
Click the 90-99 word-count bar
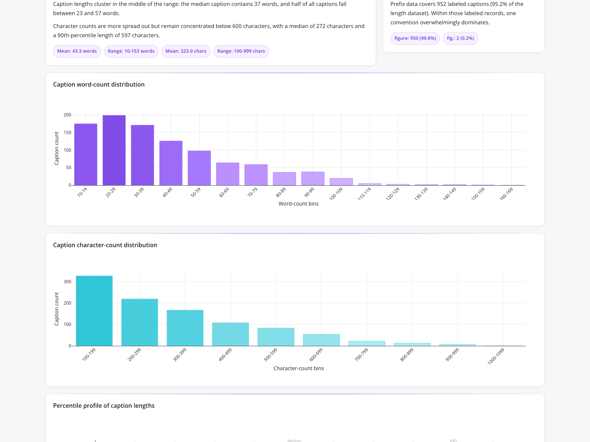(x=313, y=179)
